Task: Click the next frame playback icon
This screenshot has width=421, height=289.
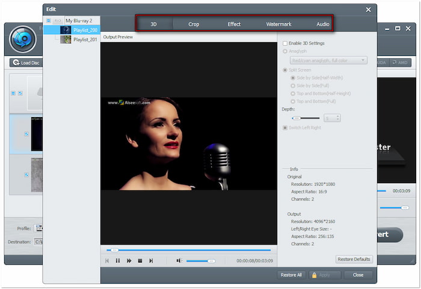Action: click(151, 261)
